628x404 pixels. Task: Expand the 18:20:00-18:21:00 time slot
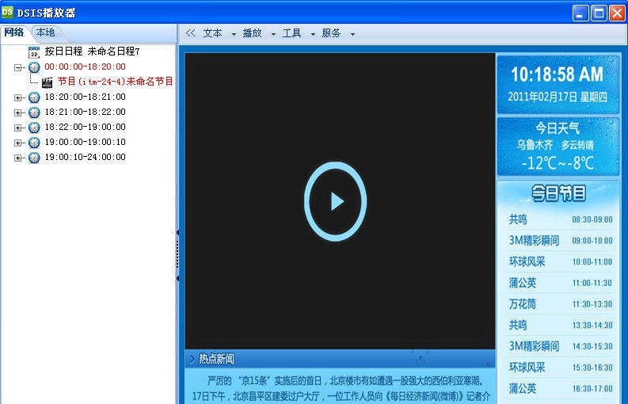(17, 97)
